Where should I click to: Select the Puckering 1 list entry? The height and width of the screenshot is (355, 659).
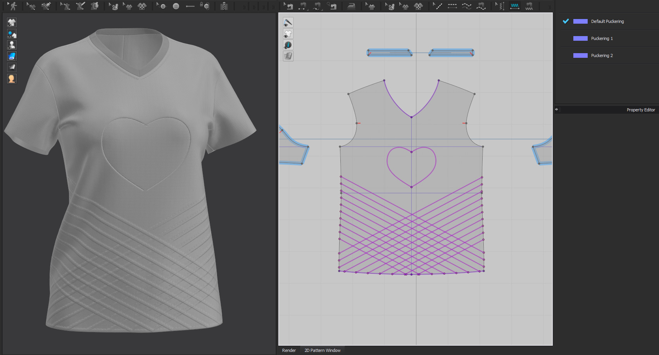tap(602, 38)
